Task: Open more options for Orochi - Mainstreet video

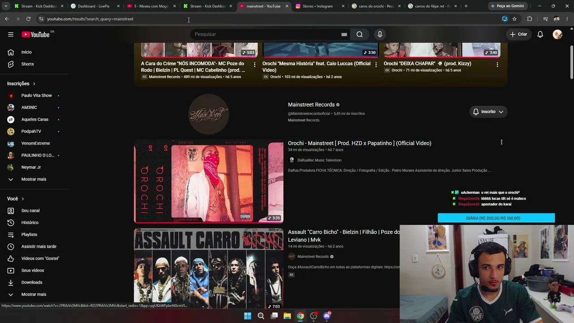Action: [x=501, y=142]
